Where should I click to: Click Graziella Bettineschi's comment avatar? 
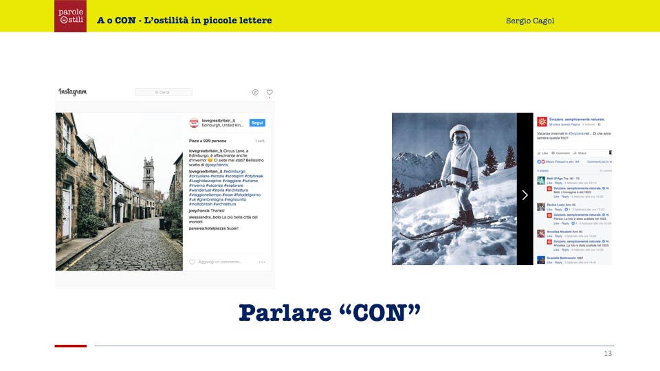click(x=541, y=260)
